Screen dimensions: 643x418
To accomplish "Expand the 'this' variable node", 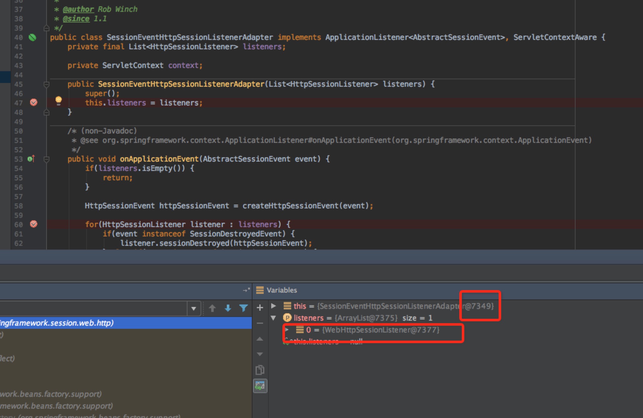I will (274, 306).
